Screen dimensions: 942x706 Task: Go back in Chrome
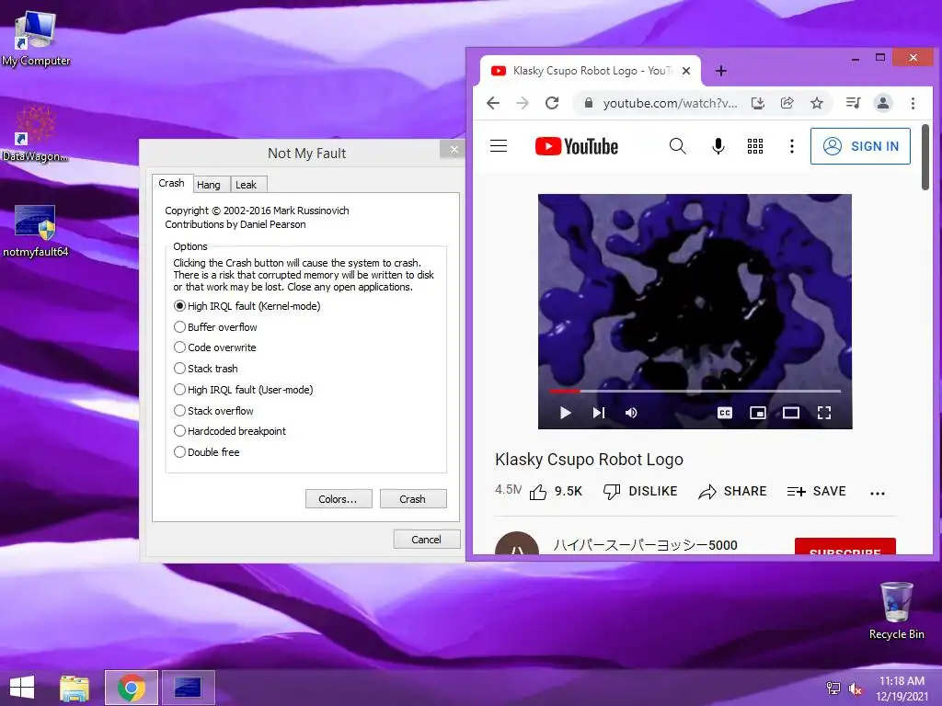493,103
